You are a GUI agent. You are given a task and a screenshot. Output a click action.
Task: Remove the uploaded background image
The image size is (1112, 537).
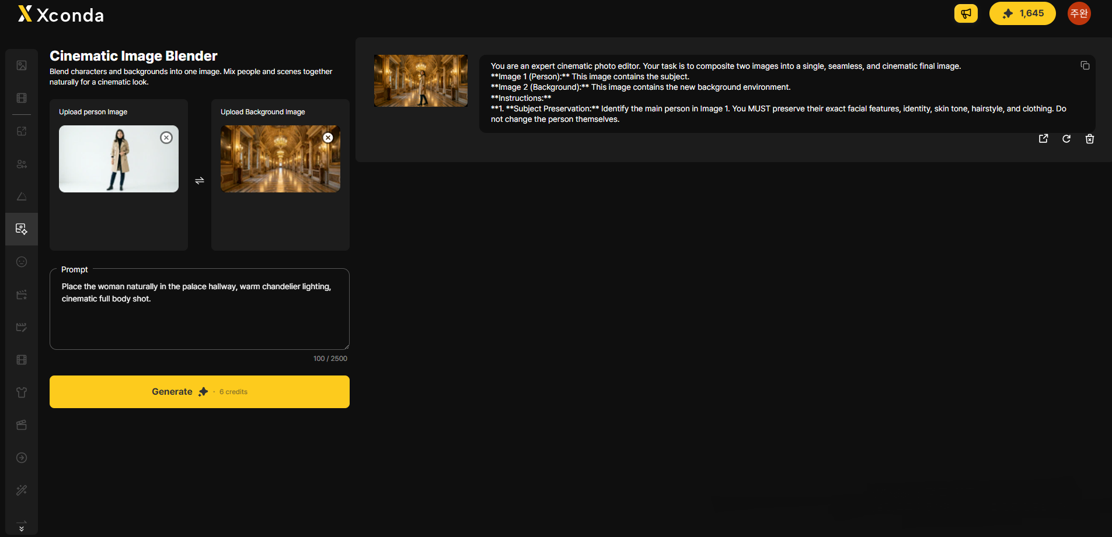(328, 138)
